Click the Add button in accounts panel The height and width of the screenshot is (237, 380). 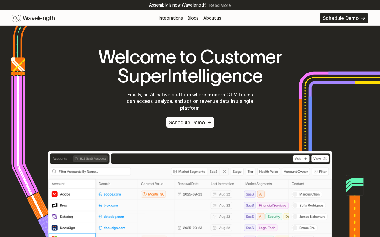coord(301,159)
